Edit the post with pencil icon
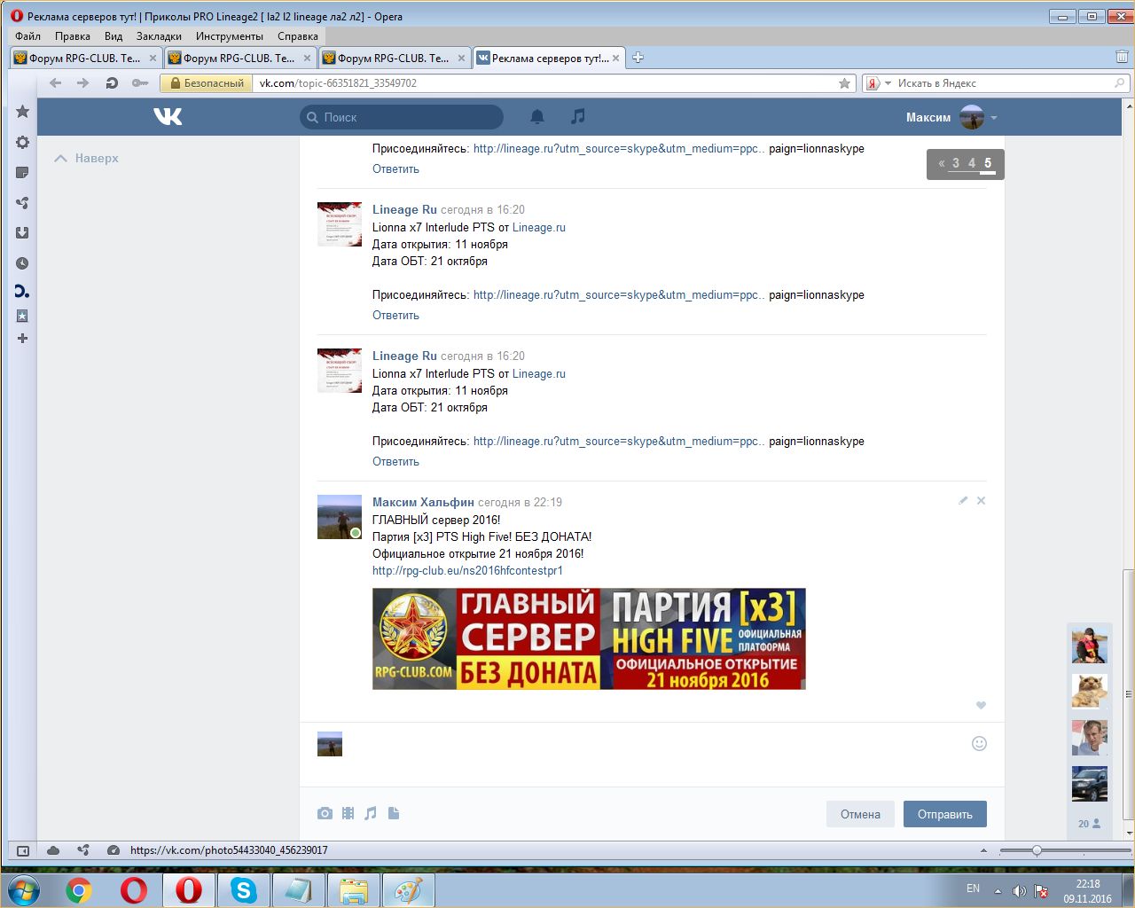The height and width of the screenshot is (908, 1135). (x=963, y=501)
